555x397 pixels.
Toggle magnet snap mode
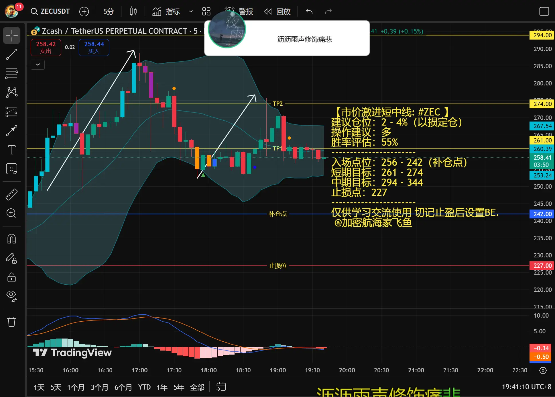[11, 239]
